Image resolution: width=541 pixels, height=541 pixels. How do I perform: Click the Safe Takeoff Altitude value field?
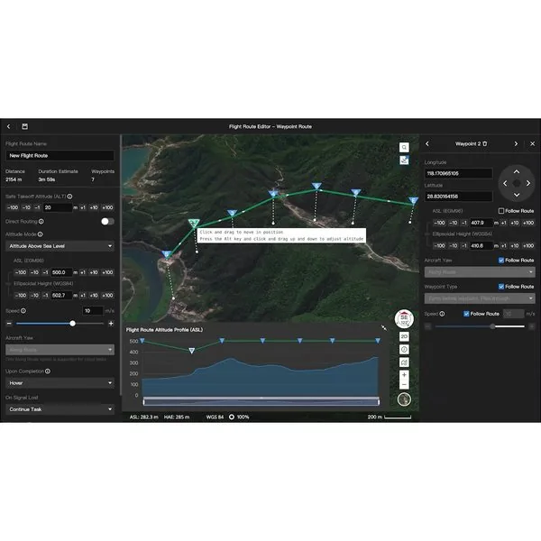click(58, 207)
